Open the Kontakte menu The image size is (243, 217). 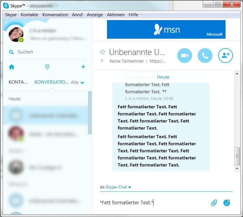(29, 15)
